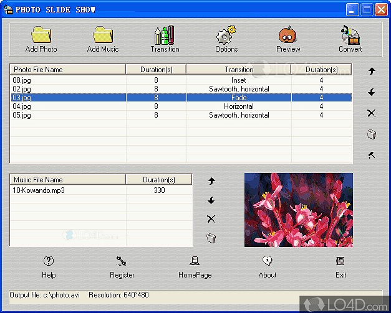Minimize the Photo Slide Show window
The height and width of the screenshot is (313, 391).
tap(352, 10)
